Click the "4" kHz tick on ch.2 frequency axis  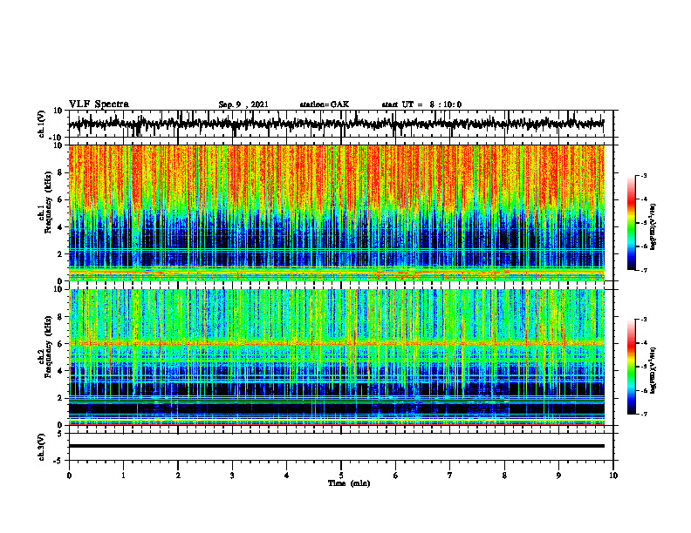tap(61, 371)
